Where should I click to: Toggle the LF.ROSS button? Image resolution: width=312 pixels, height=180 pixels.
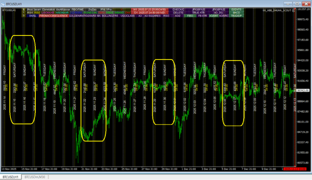[76, 12]
